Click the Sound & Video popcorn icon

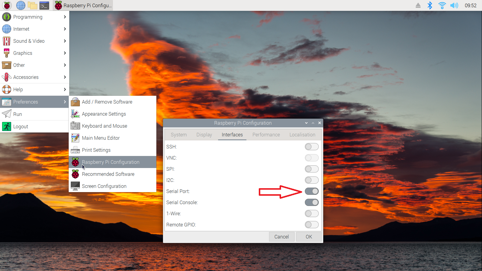point(7,41)
